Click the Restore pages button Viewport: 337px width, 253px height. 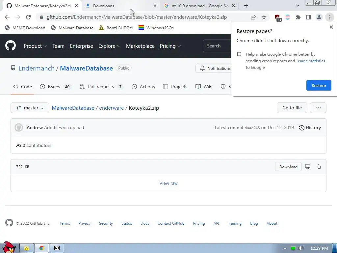click(319, 85)
